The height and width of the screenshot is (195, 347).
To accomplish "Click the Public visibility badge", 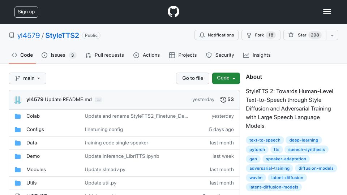I will (91, 35).
